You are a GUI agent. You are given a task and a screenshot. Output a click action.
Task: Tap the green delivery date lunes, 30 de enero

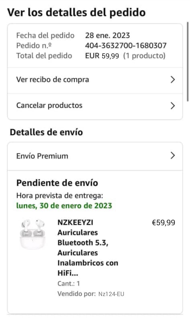(x=64, y=206)
